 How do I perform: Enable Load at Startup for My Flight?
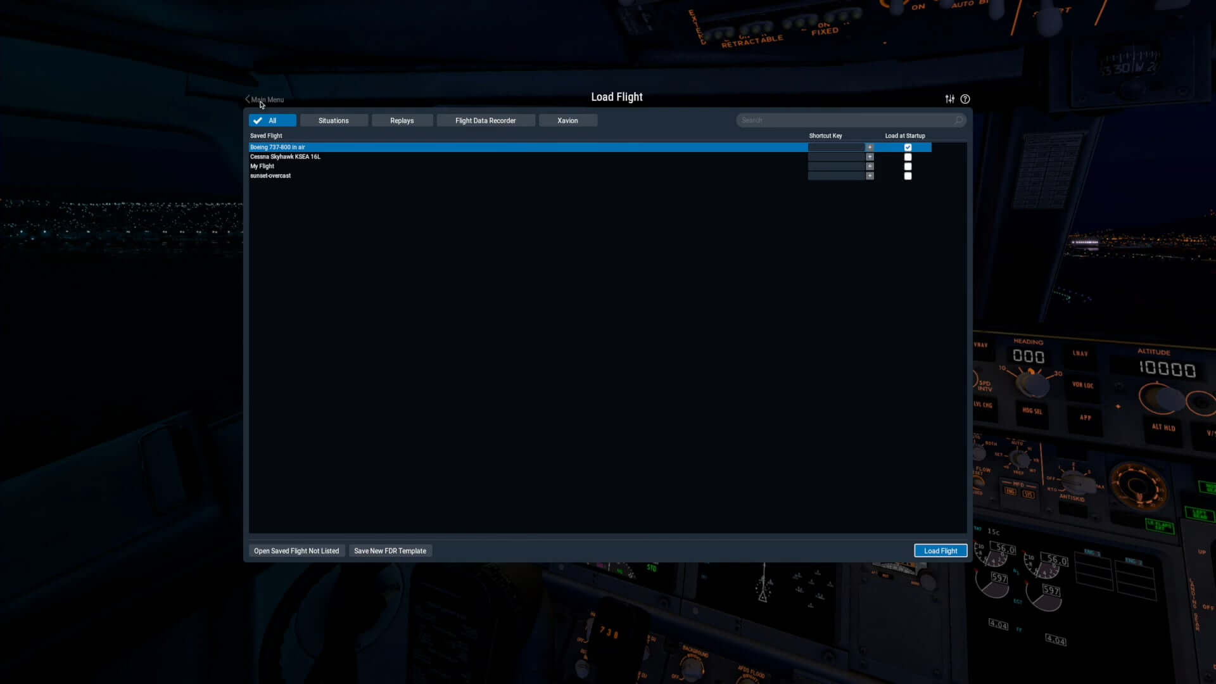907,166
